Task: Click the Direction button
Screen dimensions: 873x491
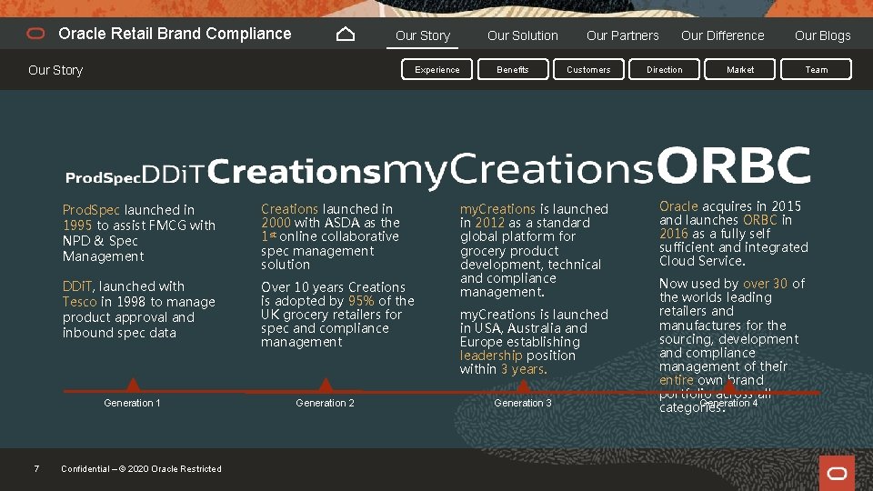Action: 664,70
